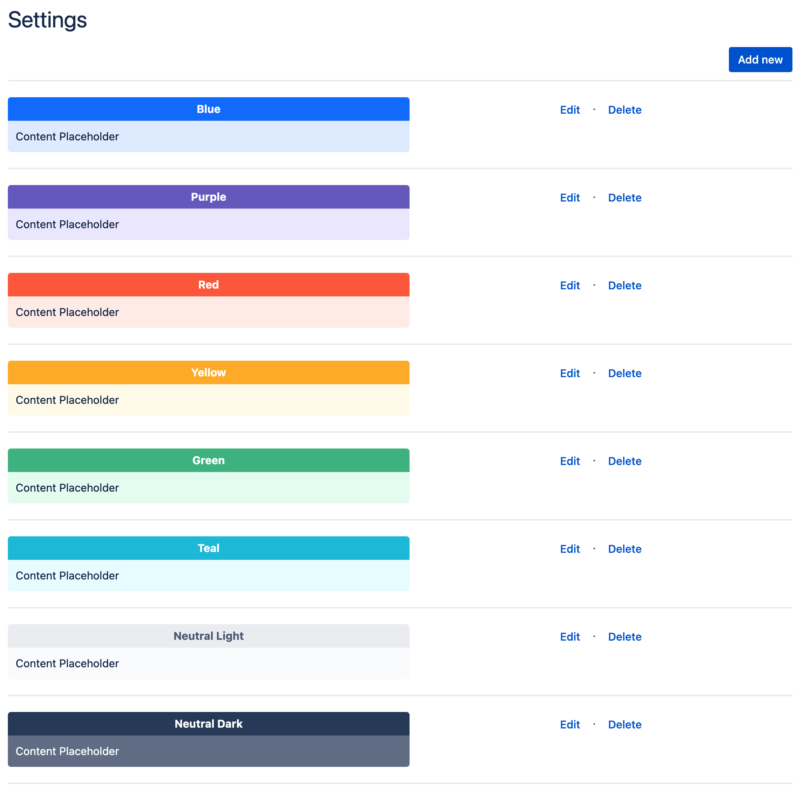The height and width of the screenshot is (799, 805).
Task: Select the Blue color header bar
Action: (208, 109)
